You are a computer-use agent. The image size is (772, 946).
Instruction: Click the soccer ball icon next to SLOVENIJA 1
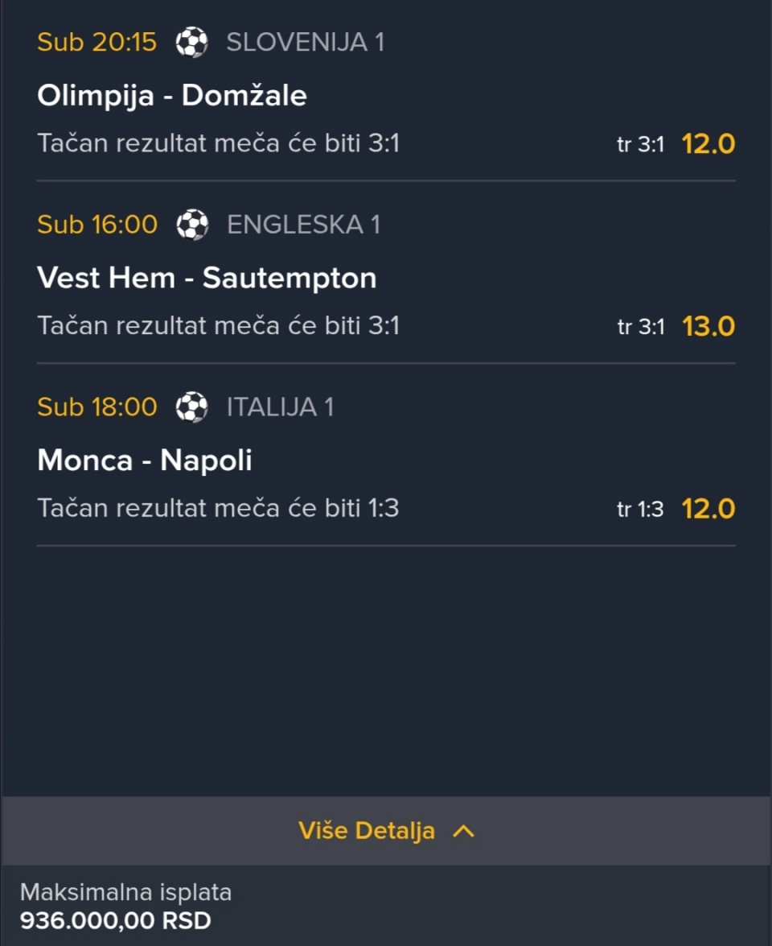point(191,42)
